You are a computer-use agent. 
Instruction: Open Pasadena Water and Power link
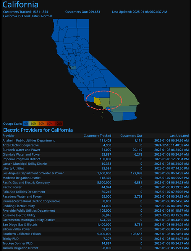[x=22, y=196]
